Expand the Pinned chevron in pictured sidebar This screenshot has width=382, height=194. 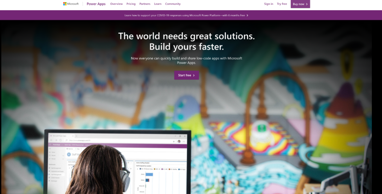(x=63, y=159)
